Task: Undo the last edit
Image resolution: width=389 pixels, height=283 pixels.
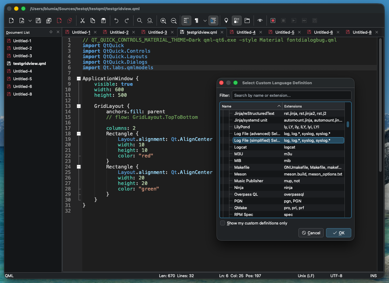Action: click(116, 21)
